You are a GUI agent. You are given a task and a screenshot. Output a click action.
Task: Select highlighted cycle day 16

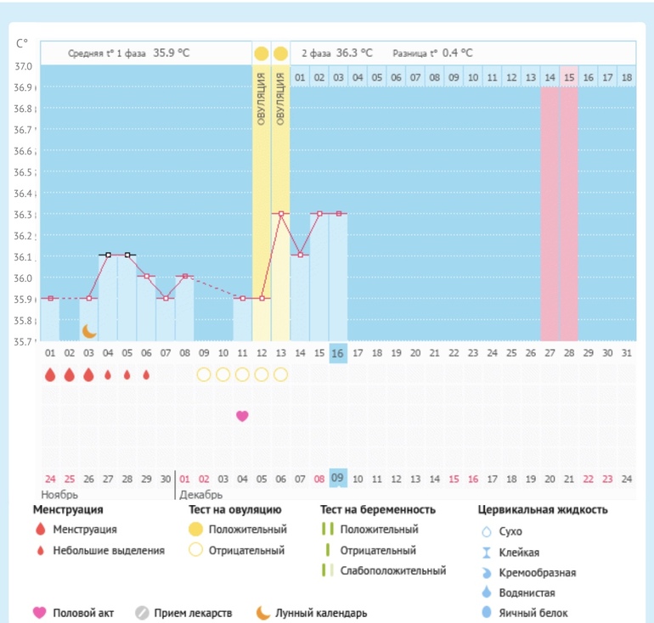point(338,353)
